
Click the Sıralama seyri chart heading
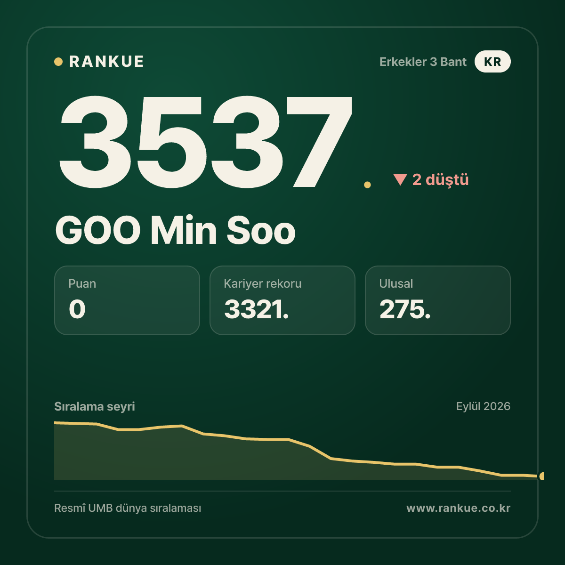pyautogui.click(x=95, y=406)
